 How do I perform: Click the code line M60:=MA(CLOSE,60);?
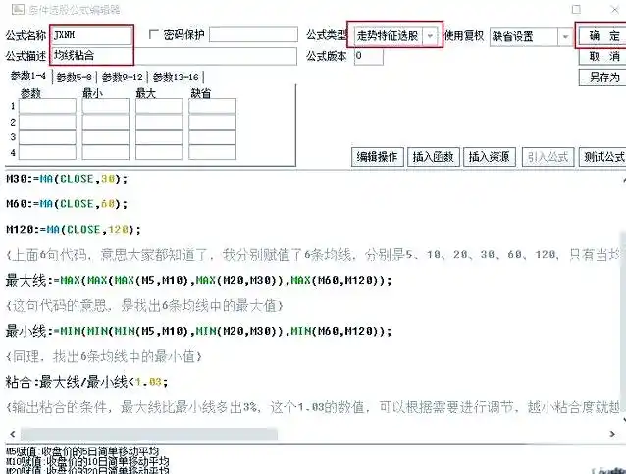coord(67,204)
